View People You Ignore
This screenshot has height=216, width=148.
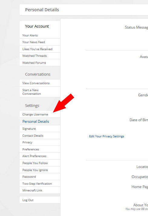[40, 170]
